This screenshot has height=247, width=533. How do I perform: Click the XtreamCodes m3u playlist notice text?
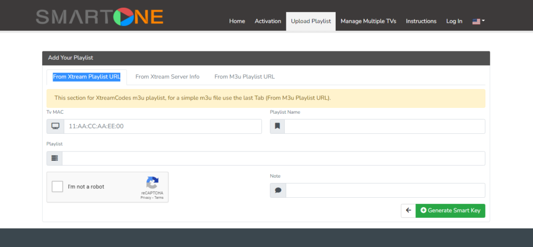pyautogui.click(x=193, y=98)
